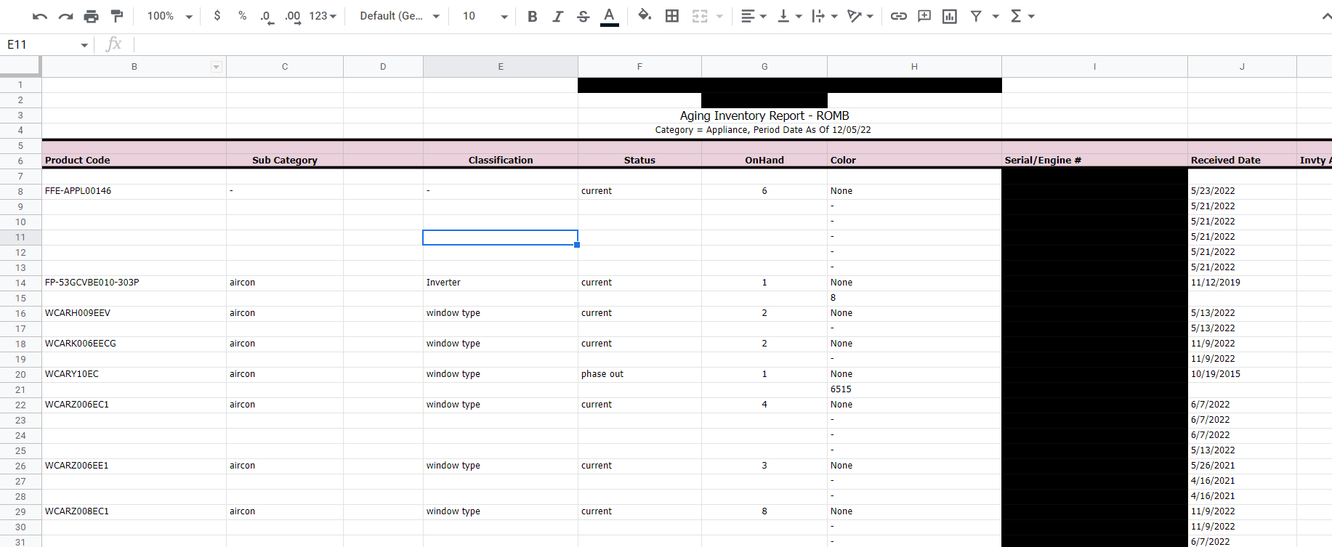Create a filter
The image size is (1332, 547).
[x=976, y=16]
